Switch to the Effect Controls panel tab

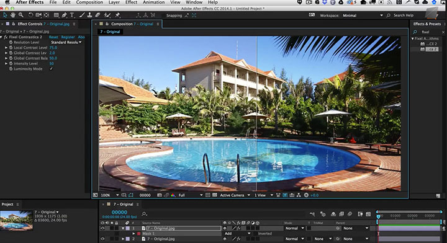[43, 24]
